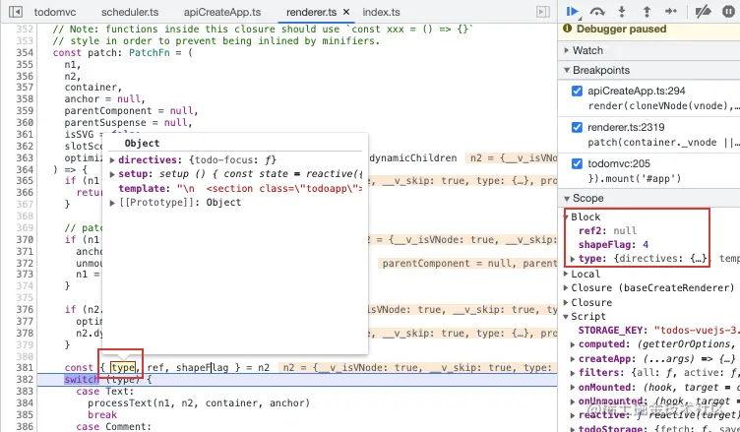Open the apiCreateApp.ts tab
The width and height of the screenshot is (740, 432).
221,12
